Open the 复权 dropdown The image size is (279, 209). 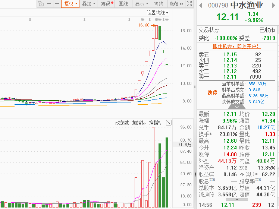(x=70, y=4)
